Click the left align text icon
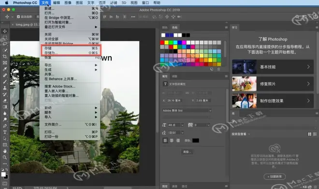Screen dimensions: 319x189 point(165,140)
